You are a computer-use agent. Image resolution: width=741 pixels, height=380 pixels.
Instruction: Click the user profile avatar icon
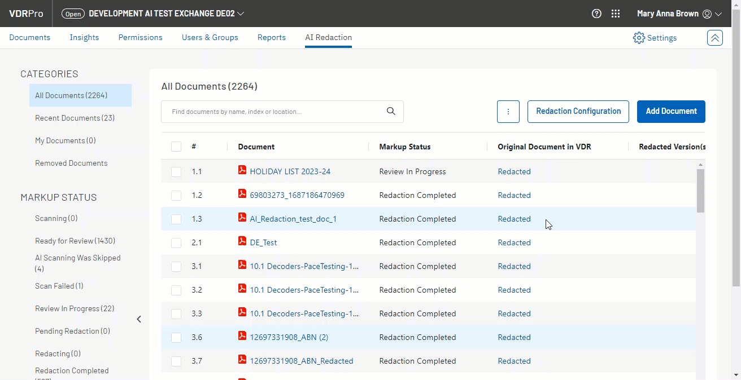tap(707, 14)
